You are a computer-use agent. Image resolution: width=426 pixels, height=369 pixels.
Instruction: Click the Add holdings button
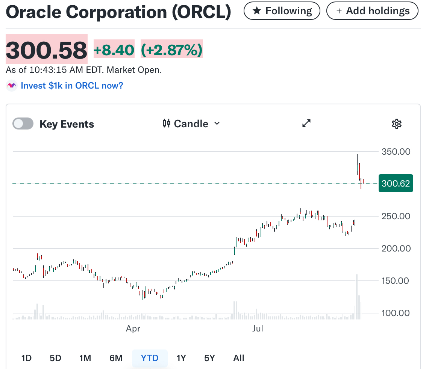[x=372, y=11]
